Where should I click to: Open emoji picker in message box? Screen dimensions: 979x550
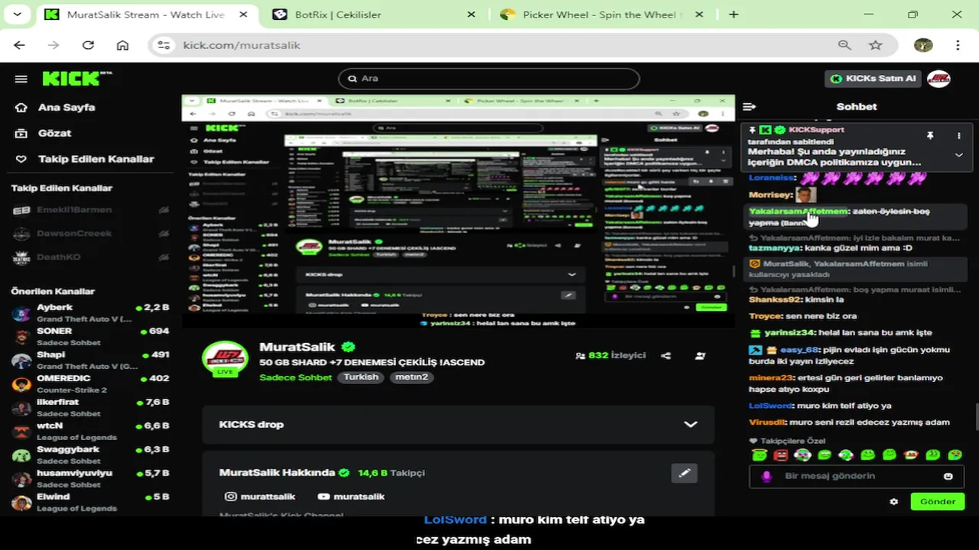tap(948, 477)
